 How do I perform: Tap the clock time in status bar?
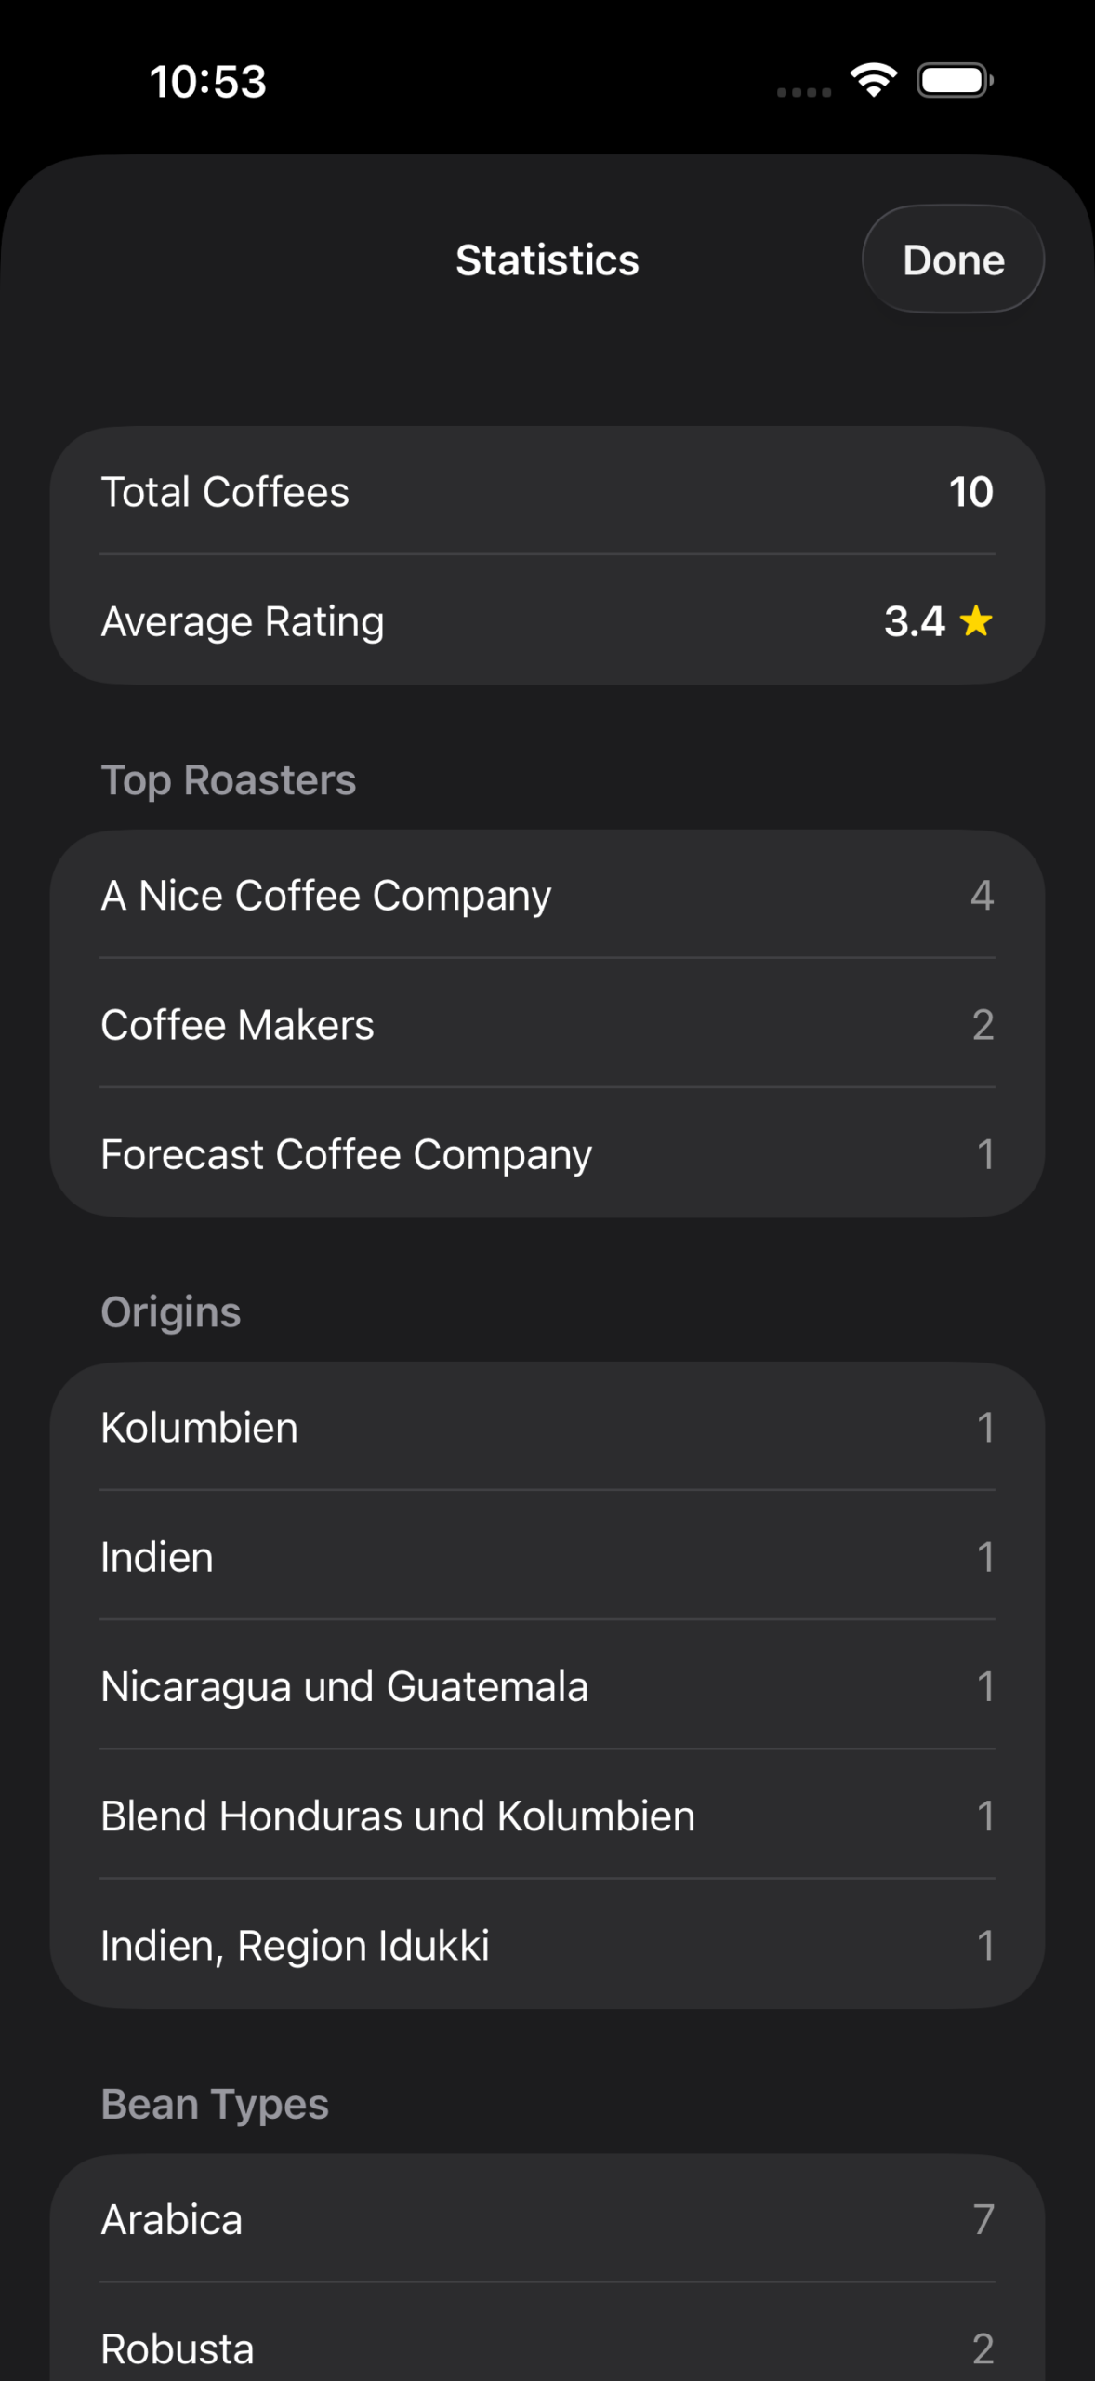[x=208, y=82]
